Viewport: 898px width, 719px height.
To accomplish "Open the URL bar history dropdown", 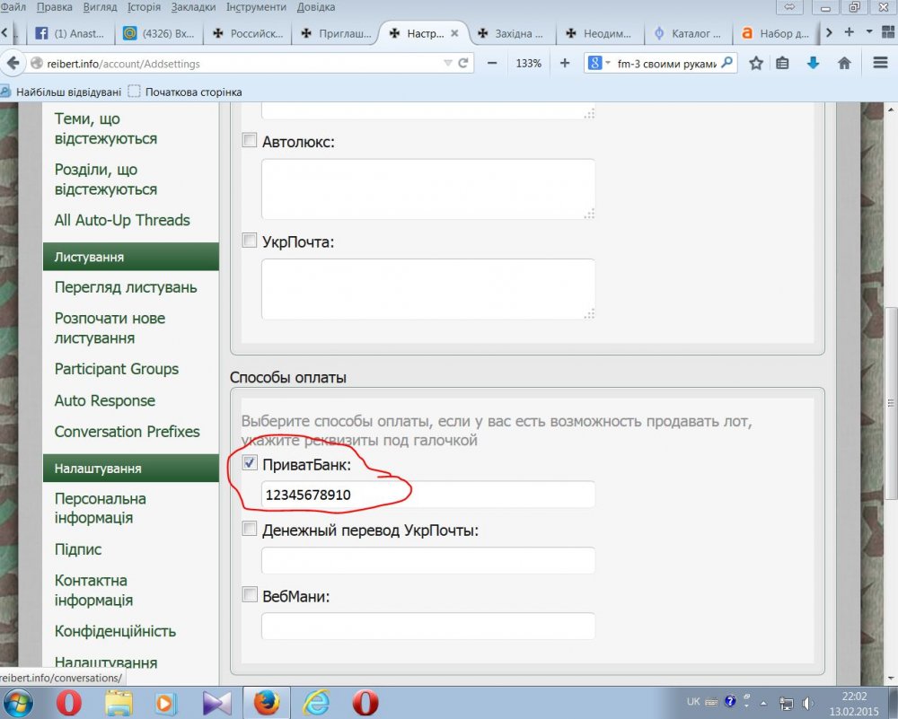I will pos(448,64).
